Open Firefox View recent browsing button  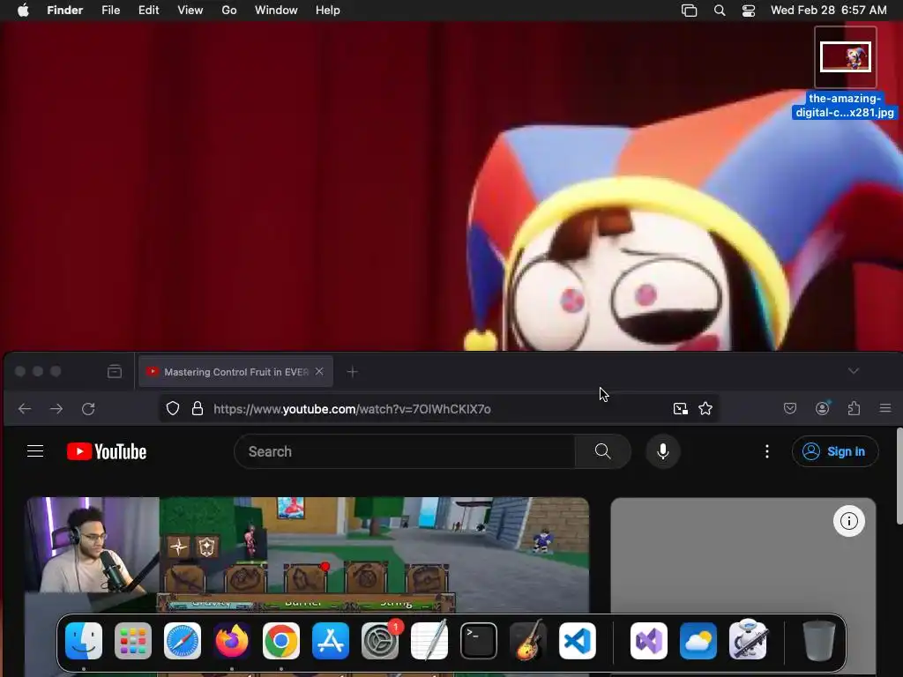(115, 372)
